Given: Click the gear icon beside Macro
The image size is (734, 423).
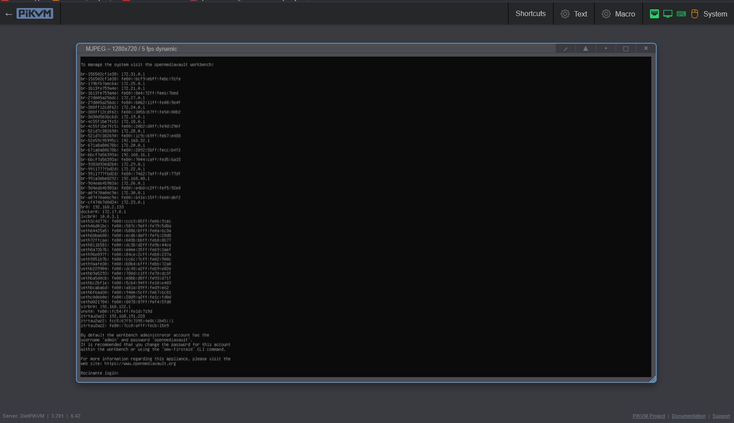Looking at the screenshot, I should pos(606,14).
